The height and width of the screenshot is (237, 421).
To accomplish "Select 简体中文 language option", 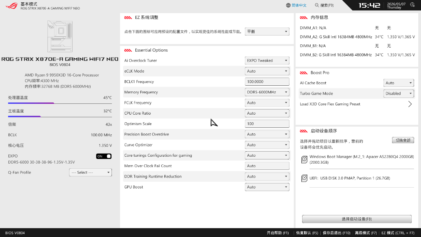I will [299, 5].
